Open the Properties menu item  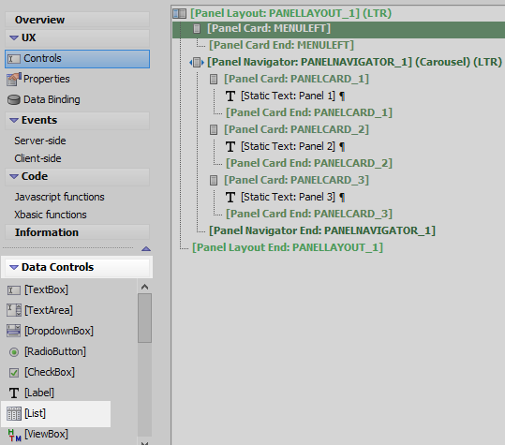coord(47,79)
